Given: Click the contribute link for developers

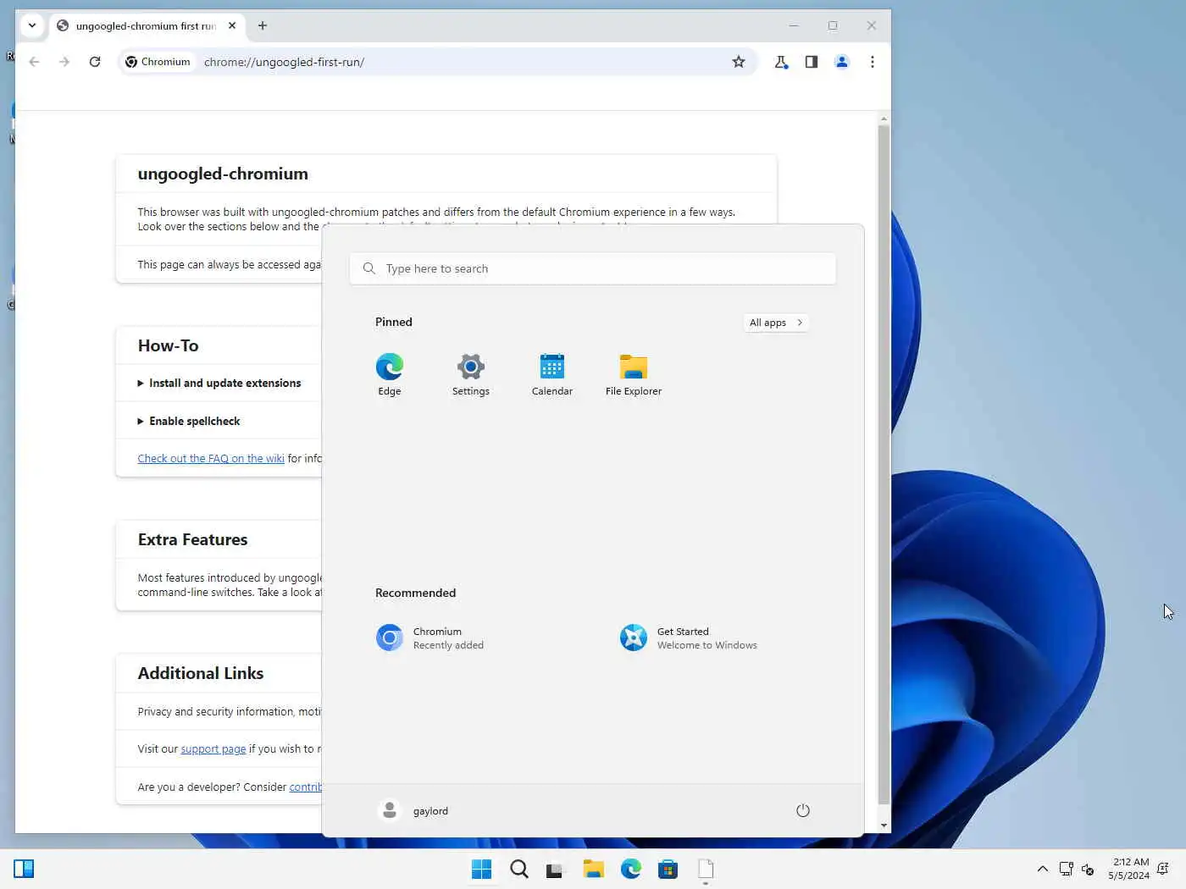Looking at the screenshot, I should [x=305, y=787].
